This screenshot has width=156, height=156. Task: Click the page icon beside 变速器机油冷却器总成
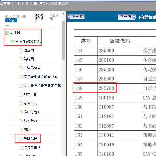click(x=21, y=77)
